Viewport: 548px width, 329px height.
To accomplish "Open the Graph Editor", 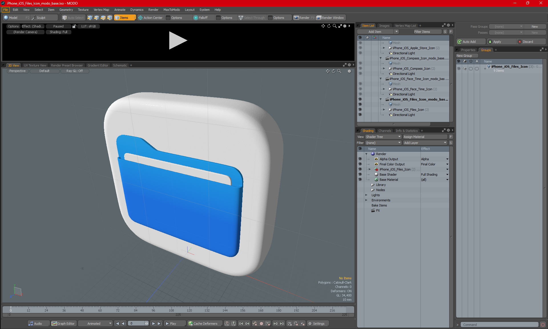I will click(63, 324).
